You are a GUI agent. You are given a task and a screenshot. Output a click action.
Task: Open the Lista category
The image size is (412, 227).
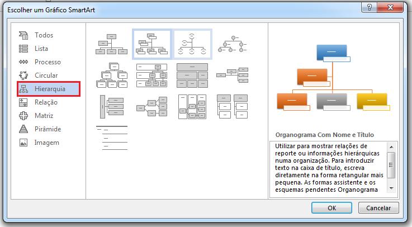click(x=41, y=49)
